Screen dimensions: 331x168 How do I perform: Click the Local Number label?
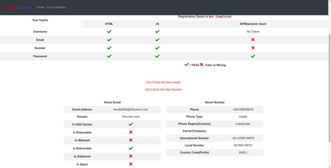coord(194,146)
